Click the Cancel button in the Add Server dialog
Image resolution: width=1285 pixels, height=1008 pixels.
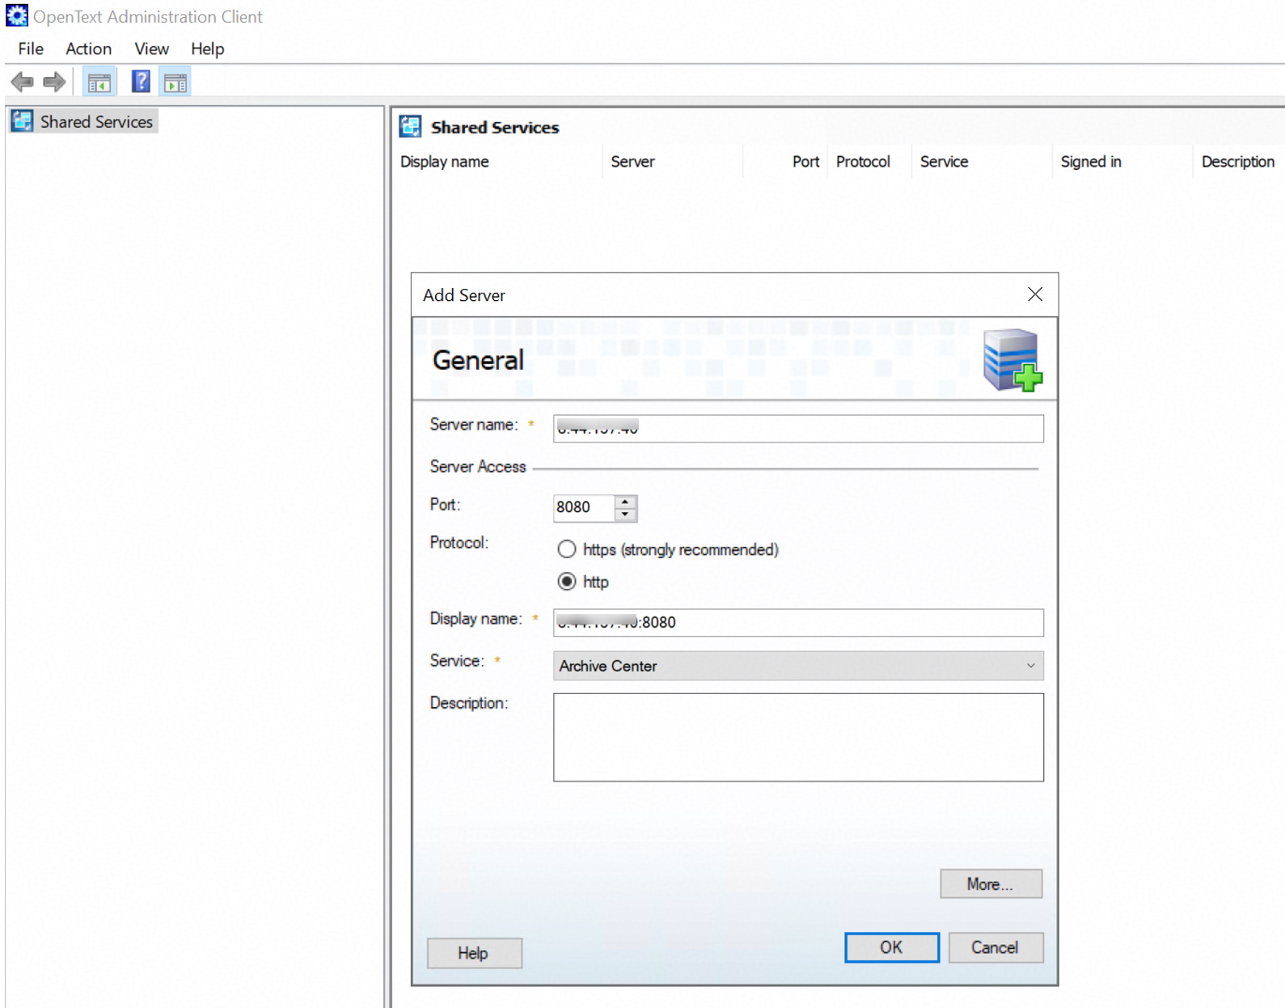[x=995, y=947]
